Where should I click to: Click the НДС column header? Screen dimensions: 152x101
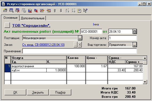point(117,62)
